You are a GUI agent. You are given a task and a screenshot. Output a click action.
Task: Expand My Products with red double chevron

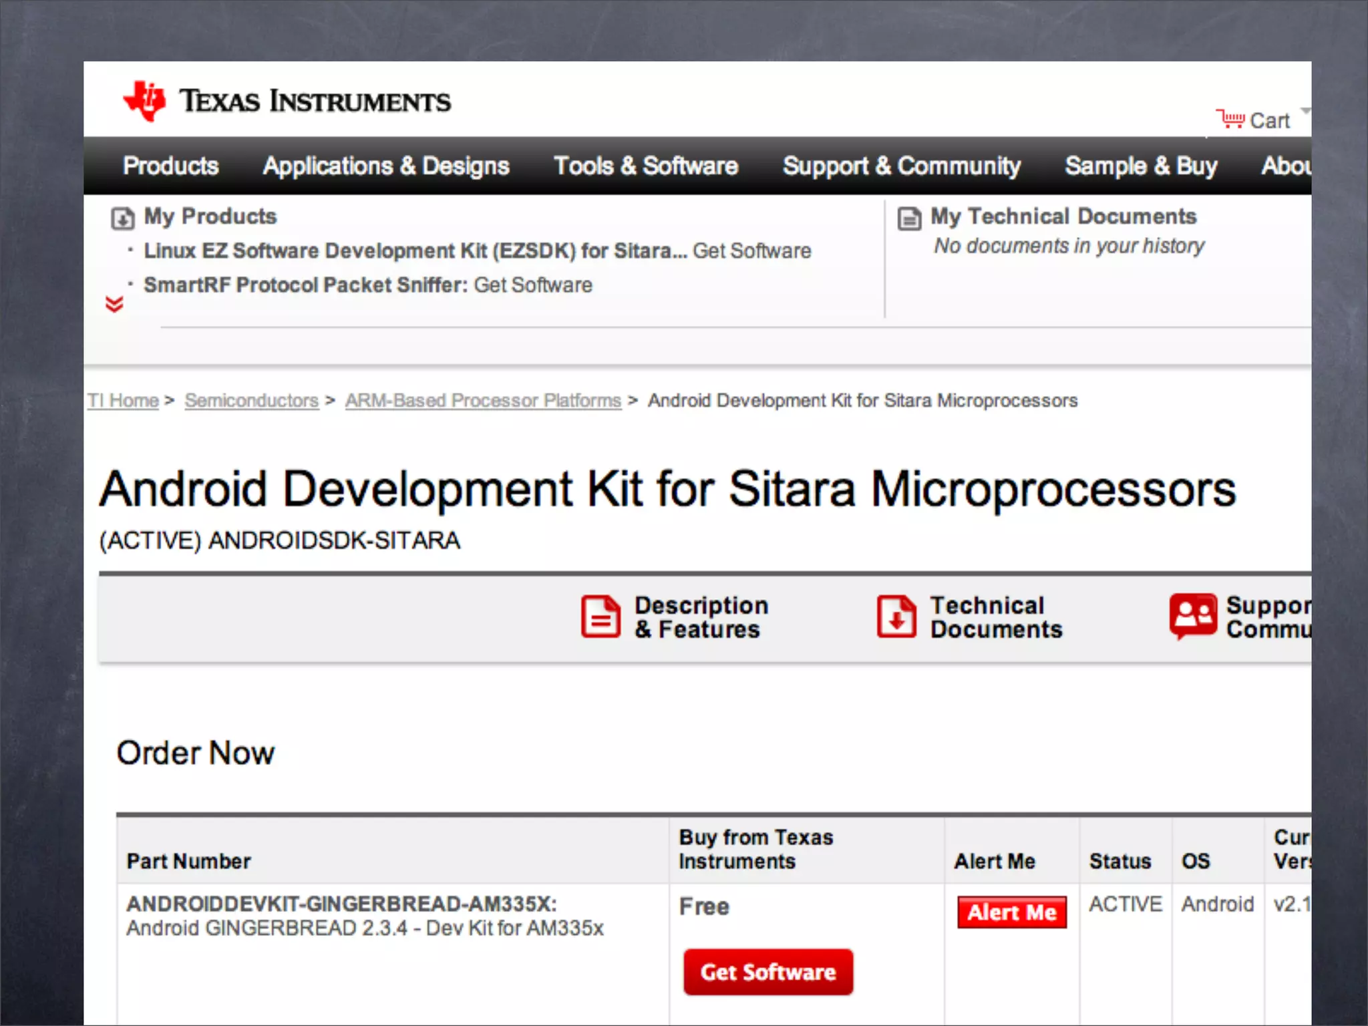[114, 305]
